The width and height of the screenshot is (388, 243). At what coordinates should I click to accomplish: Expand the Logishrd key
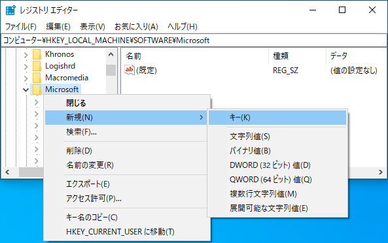(x=26, y=67)
